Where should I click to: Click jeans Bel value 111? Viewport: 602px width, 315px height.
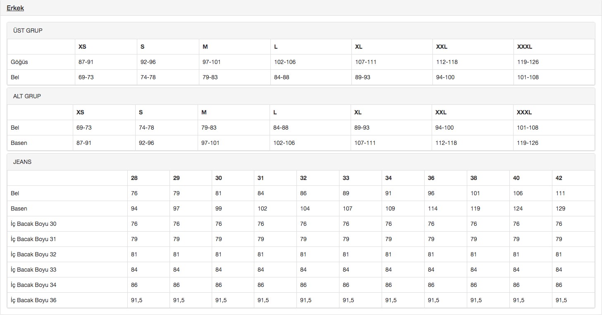pyautogui.click(x=560, y=193)
